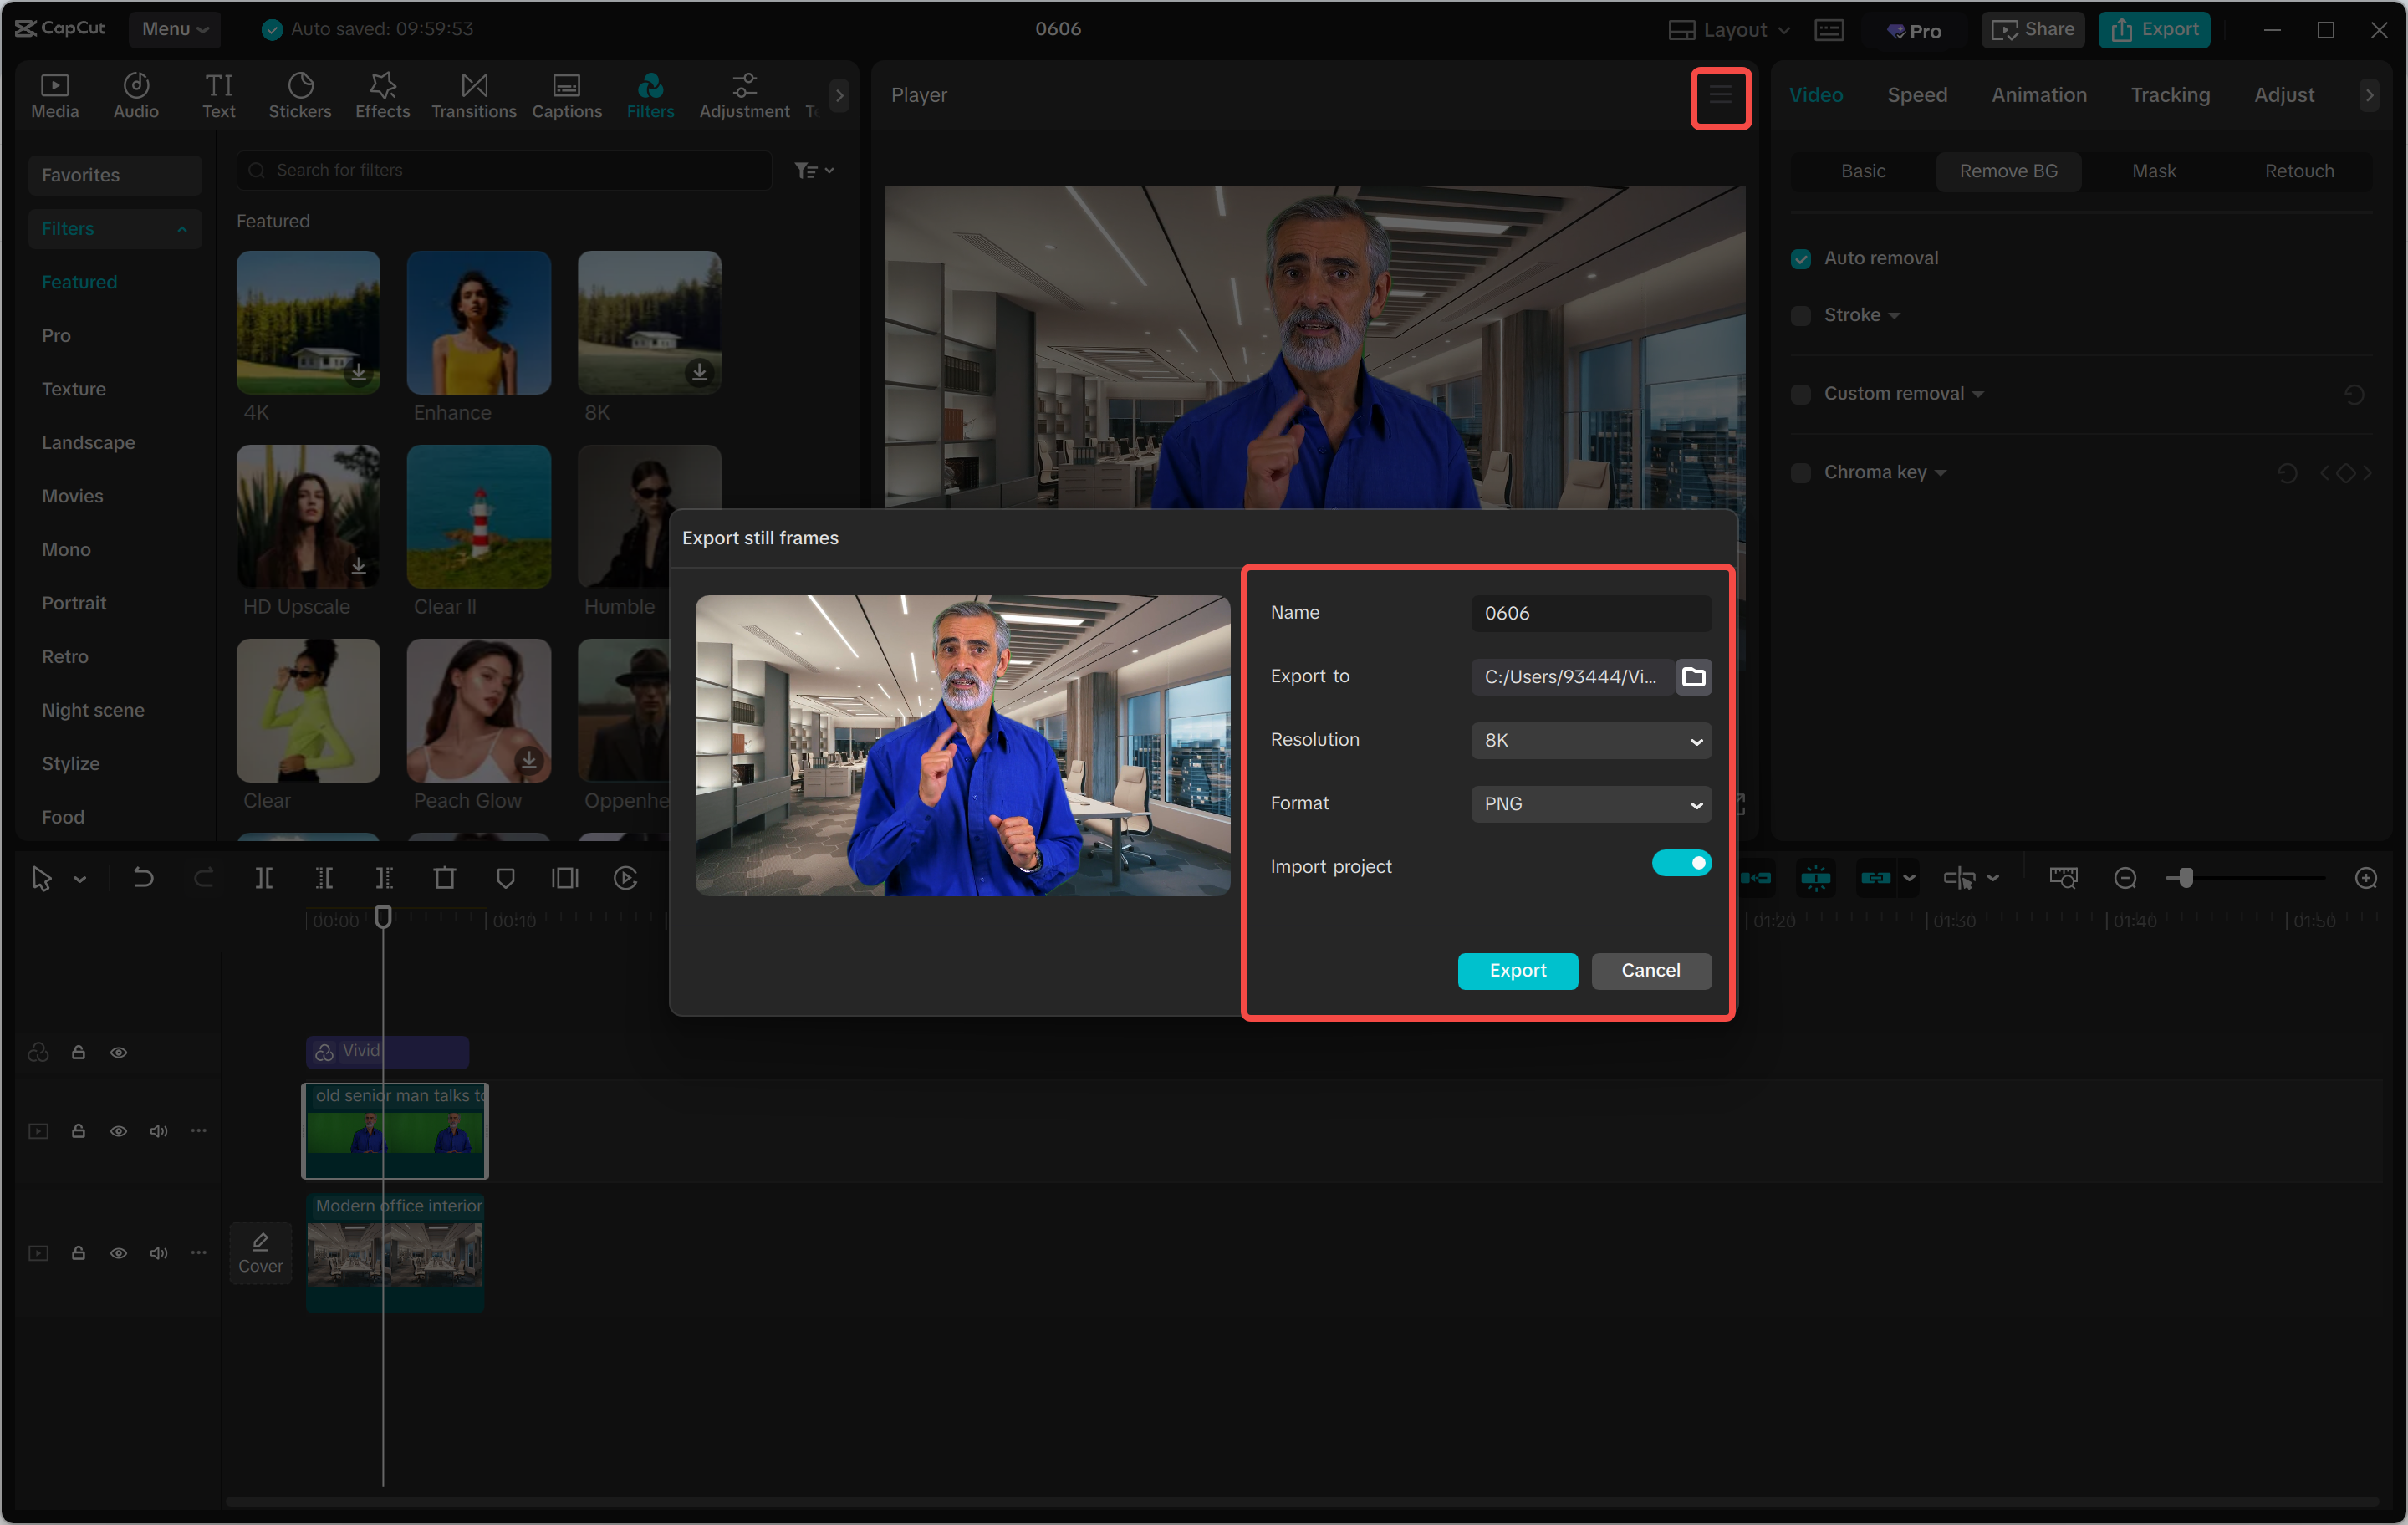The image size is (2408, 1525).
Task: Open the Resolution dropdown in the export dialog
Action: [x=1590, y=740]
